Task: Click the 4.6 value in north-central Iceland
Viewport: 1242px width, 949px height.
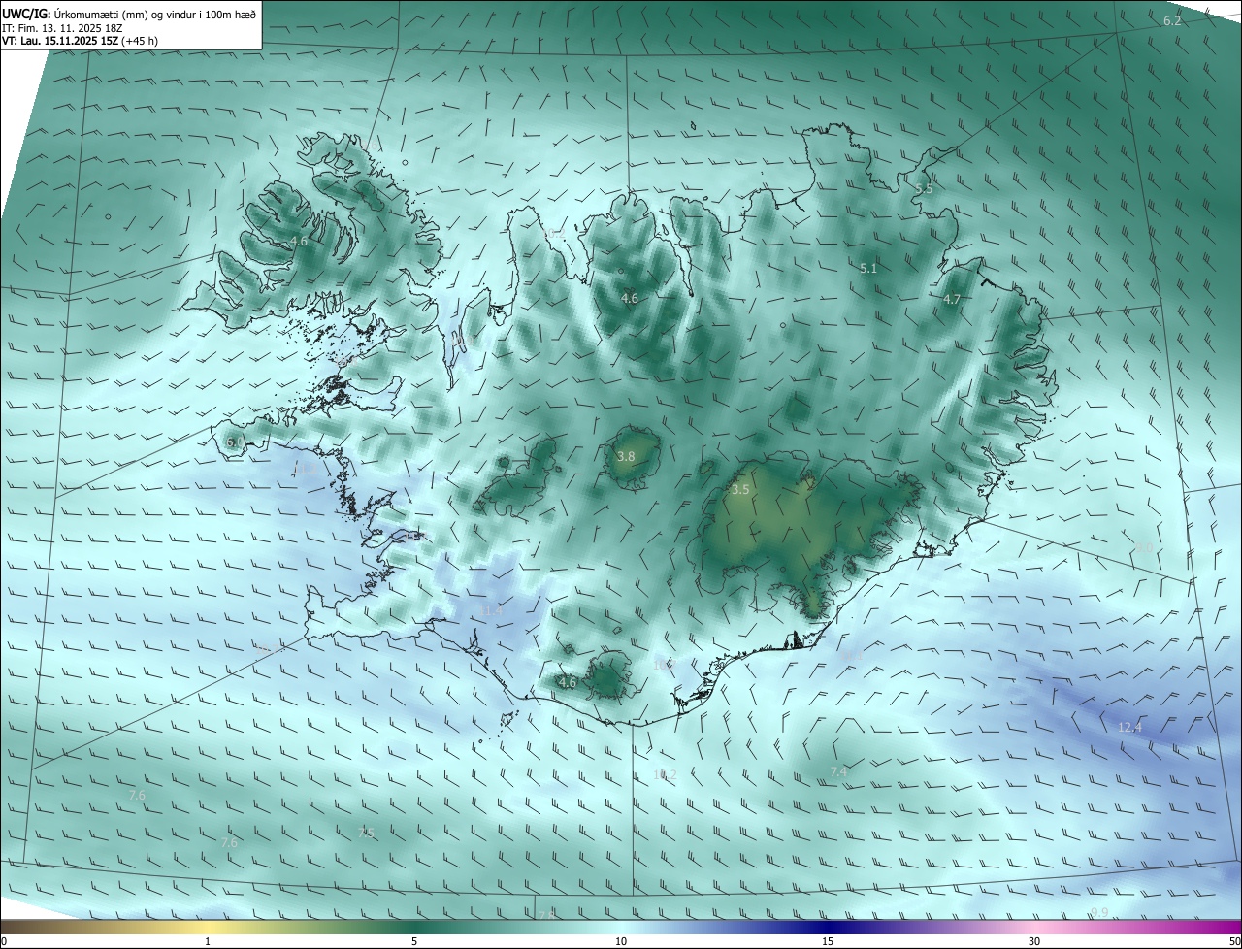Action: (x=630, y=298)
